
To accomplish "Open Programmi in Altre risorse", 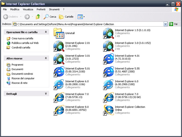I will pos(17,65).
